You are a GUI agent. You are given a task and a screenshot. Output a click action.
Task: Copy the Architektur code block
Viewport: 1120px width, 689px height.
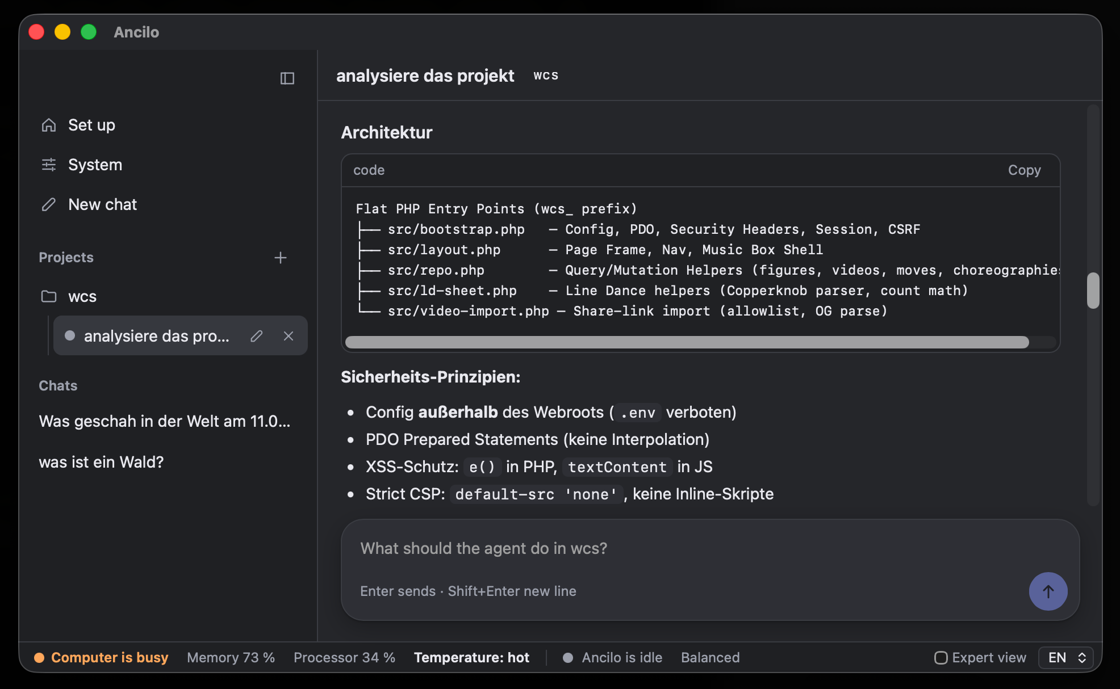[1024, 170]
